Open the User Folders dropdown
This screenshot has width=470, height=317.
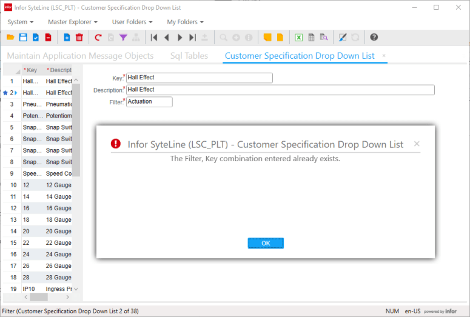130,22
